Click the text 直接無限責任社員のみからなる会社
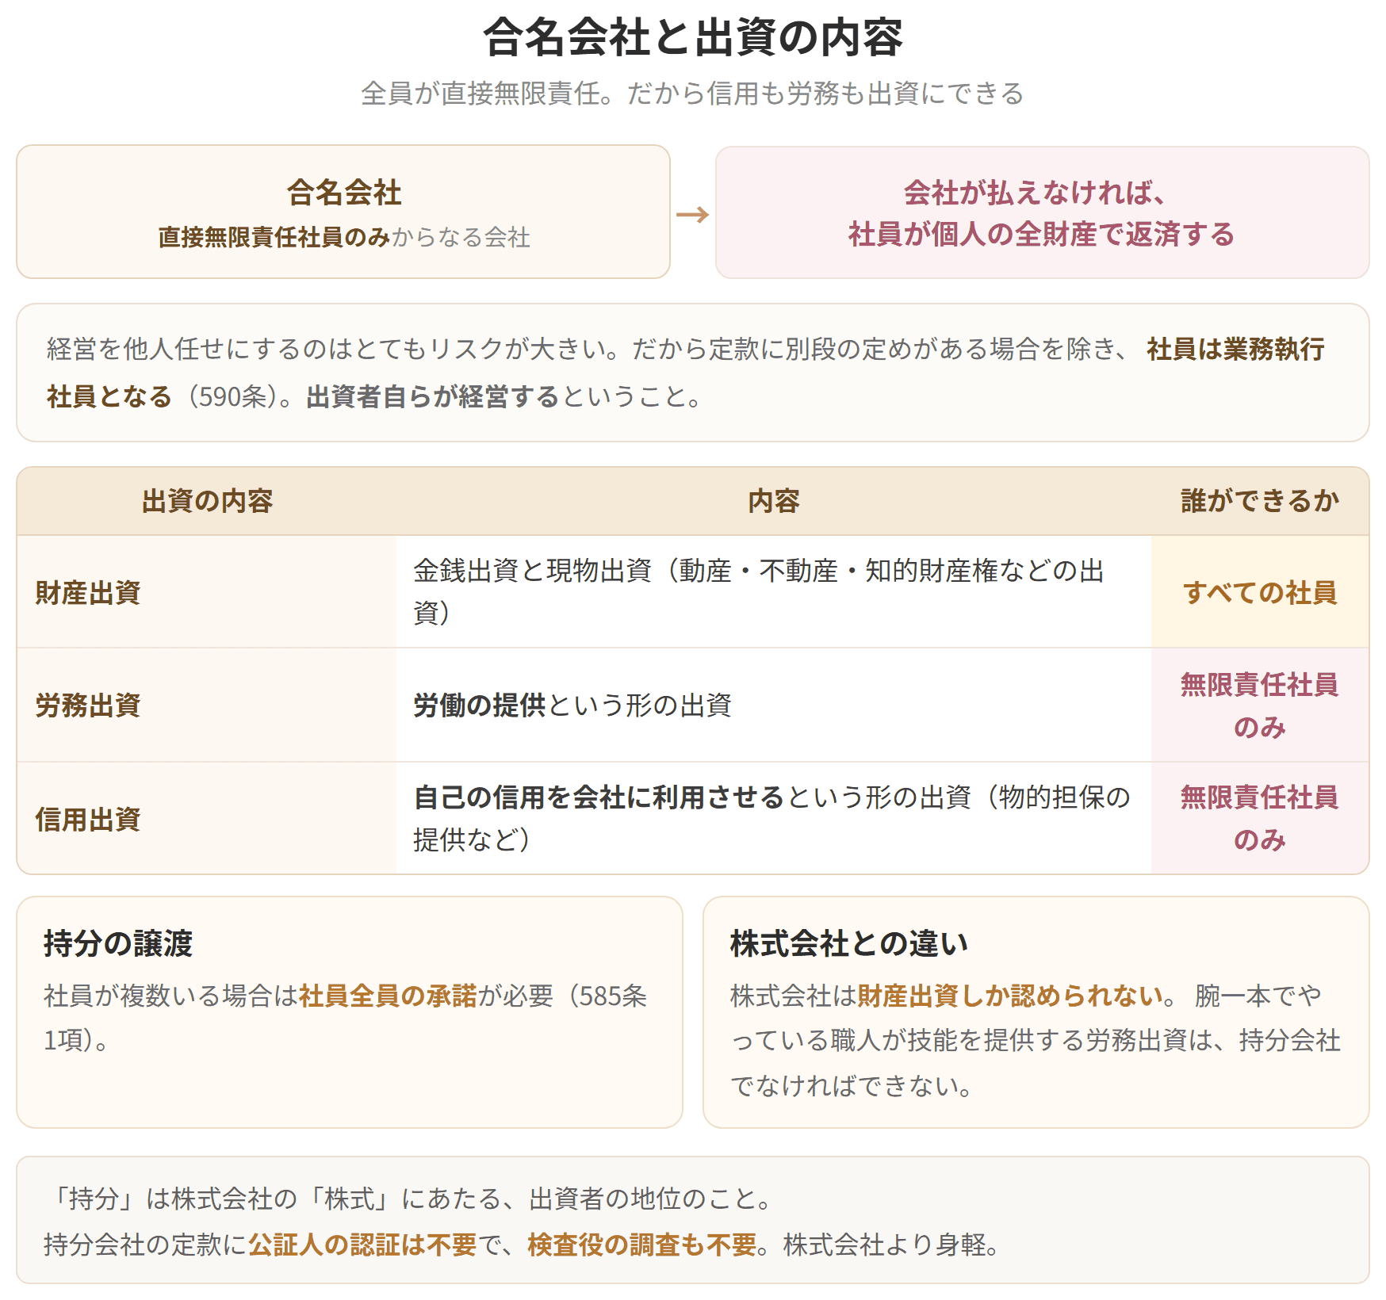 point(344,237)
